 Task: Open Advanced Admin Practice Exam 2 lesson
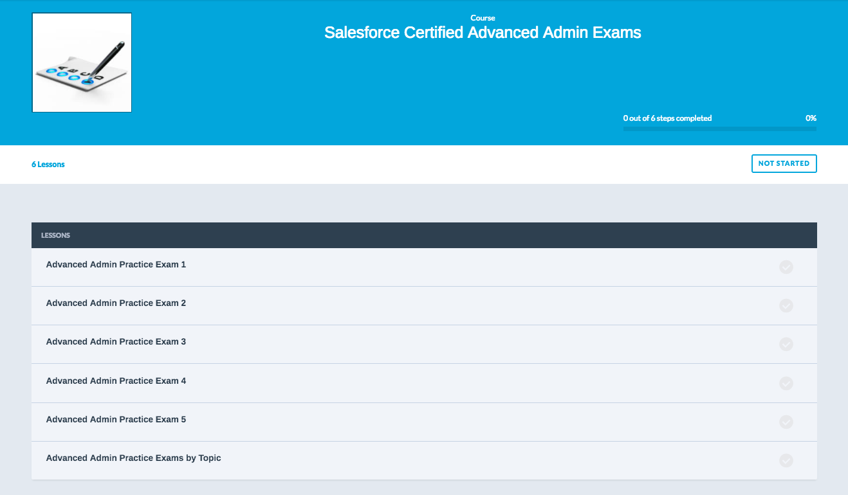coord(116,303)
